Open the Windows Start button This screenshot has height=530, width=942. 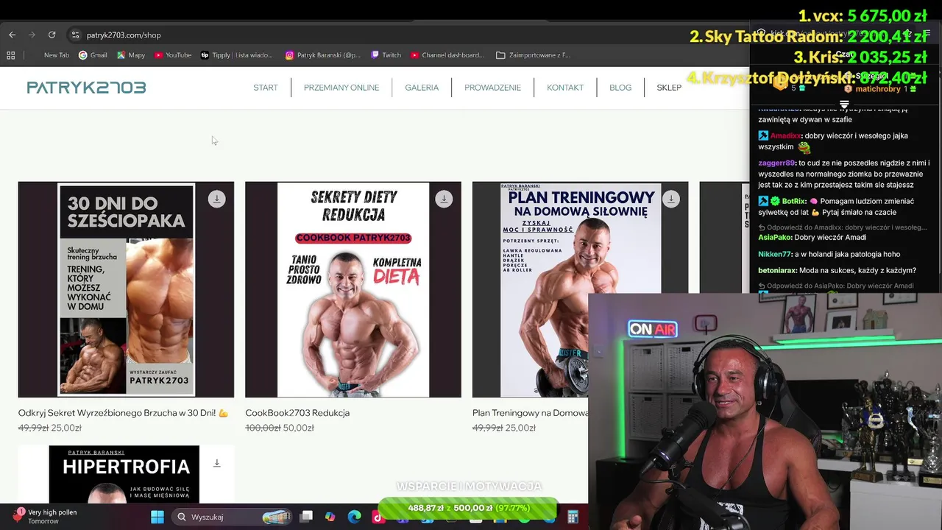[157, 517]
